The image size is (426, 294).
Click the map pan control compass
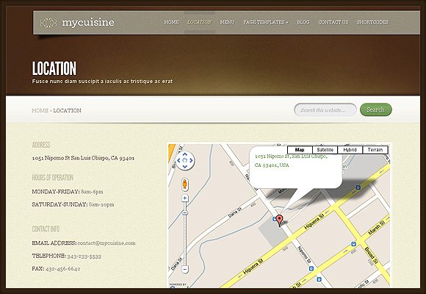coord(185,160)
